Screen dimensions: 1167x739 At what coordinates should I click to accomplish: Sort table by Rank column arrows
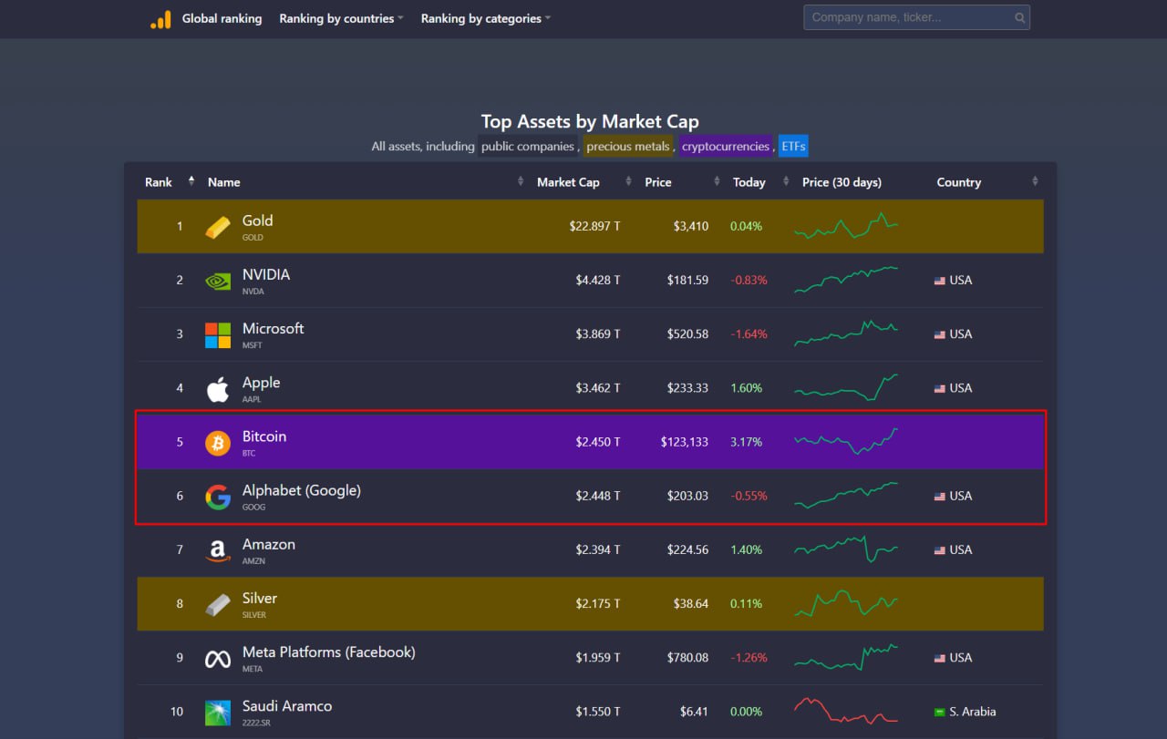tap(191, 181)
